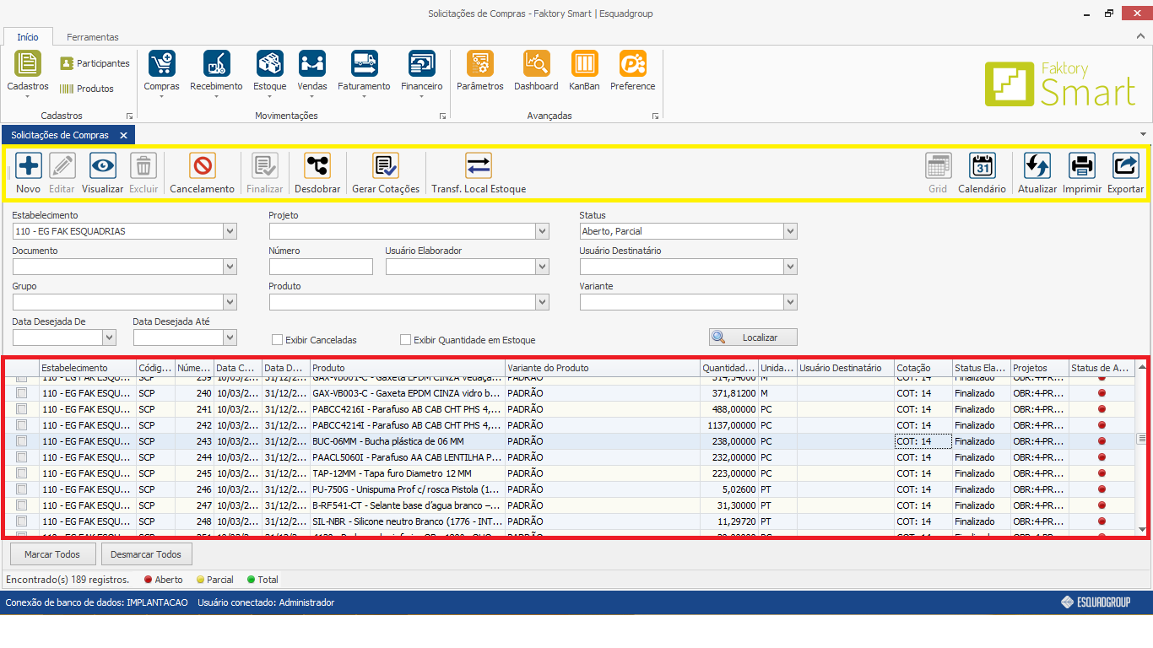Open Gerar Cotações tool
The height and width of the screenshot is (648, 1153).
pyautogui.click(x=386, y=166)
